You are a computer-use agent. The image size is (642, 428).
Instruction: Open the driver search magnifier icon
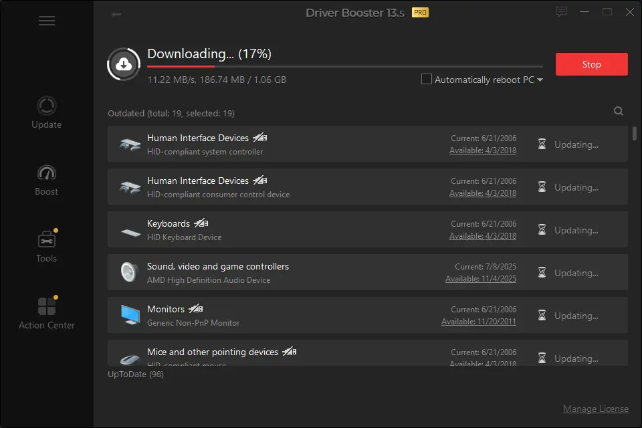tap(618, 111)
